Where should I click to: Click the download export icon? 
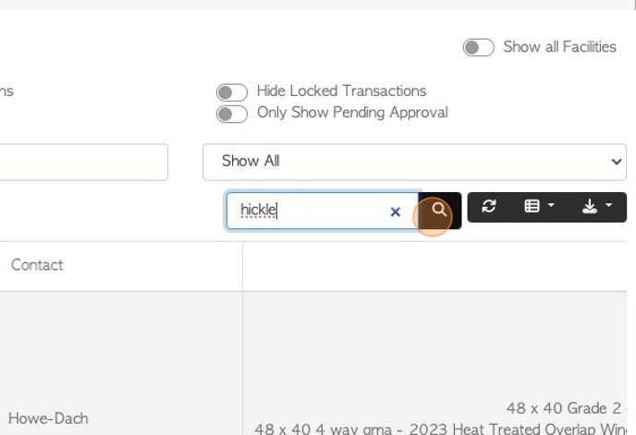[x=590, y=206]
